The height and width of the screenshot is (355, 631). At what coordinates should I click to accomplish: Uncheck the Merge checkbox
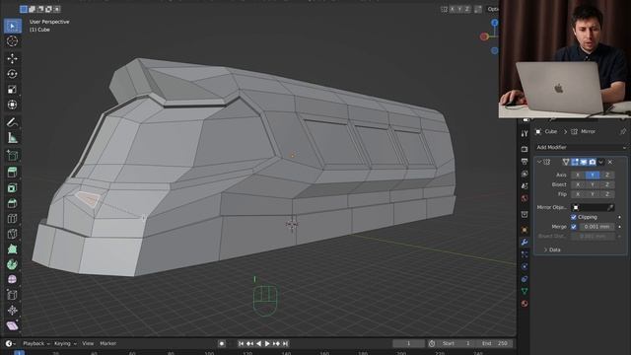click(574, 227)
